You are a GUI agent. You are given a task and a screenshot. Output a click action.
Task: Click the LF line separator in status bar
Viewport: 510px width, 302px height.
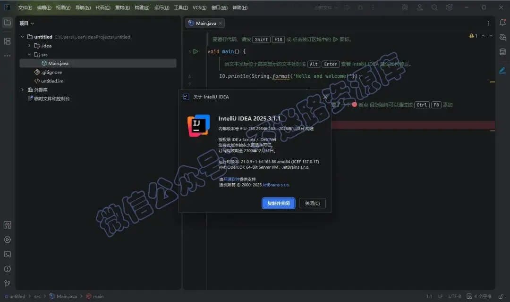[441, 296]
